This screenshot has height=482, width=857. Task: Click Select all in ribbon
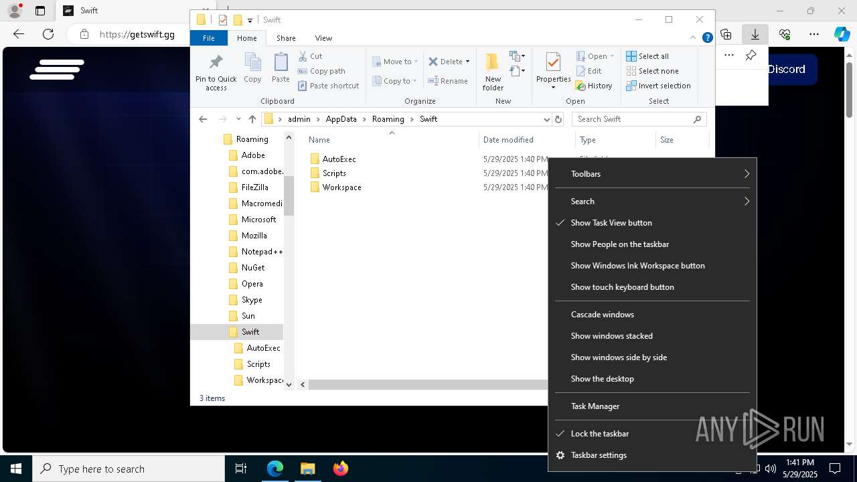(647, 56)
